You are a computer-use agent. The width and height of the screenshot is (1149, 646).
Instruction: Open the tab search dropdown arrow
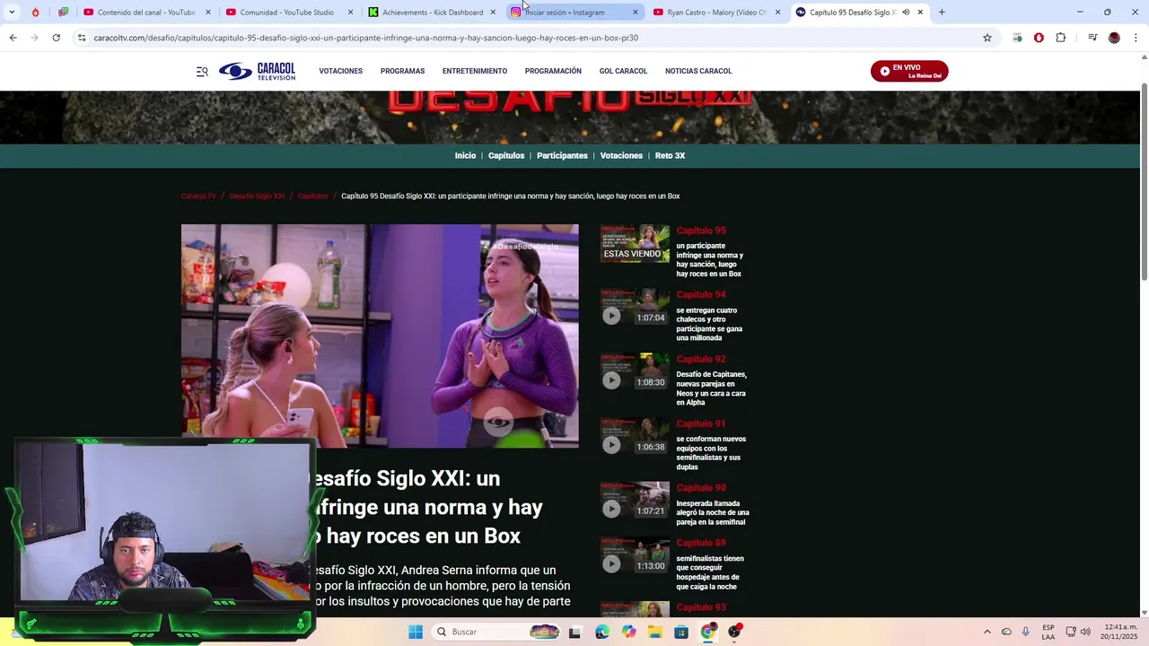(x=12, y=13)
